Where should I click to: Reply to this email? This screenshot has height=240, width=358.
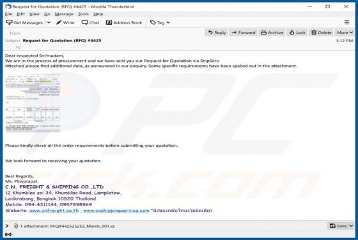217,33
